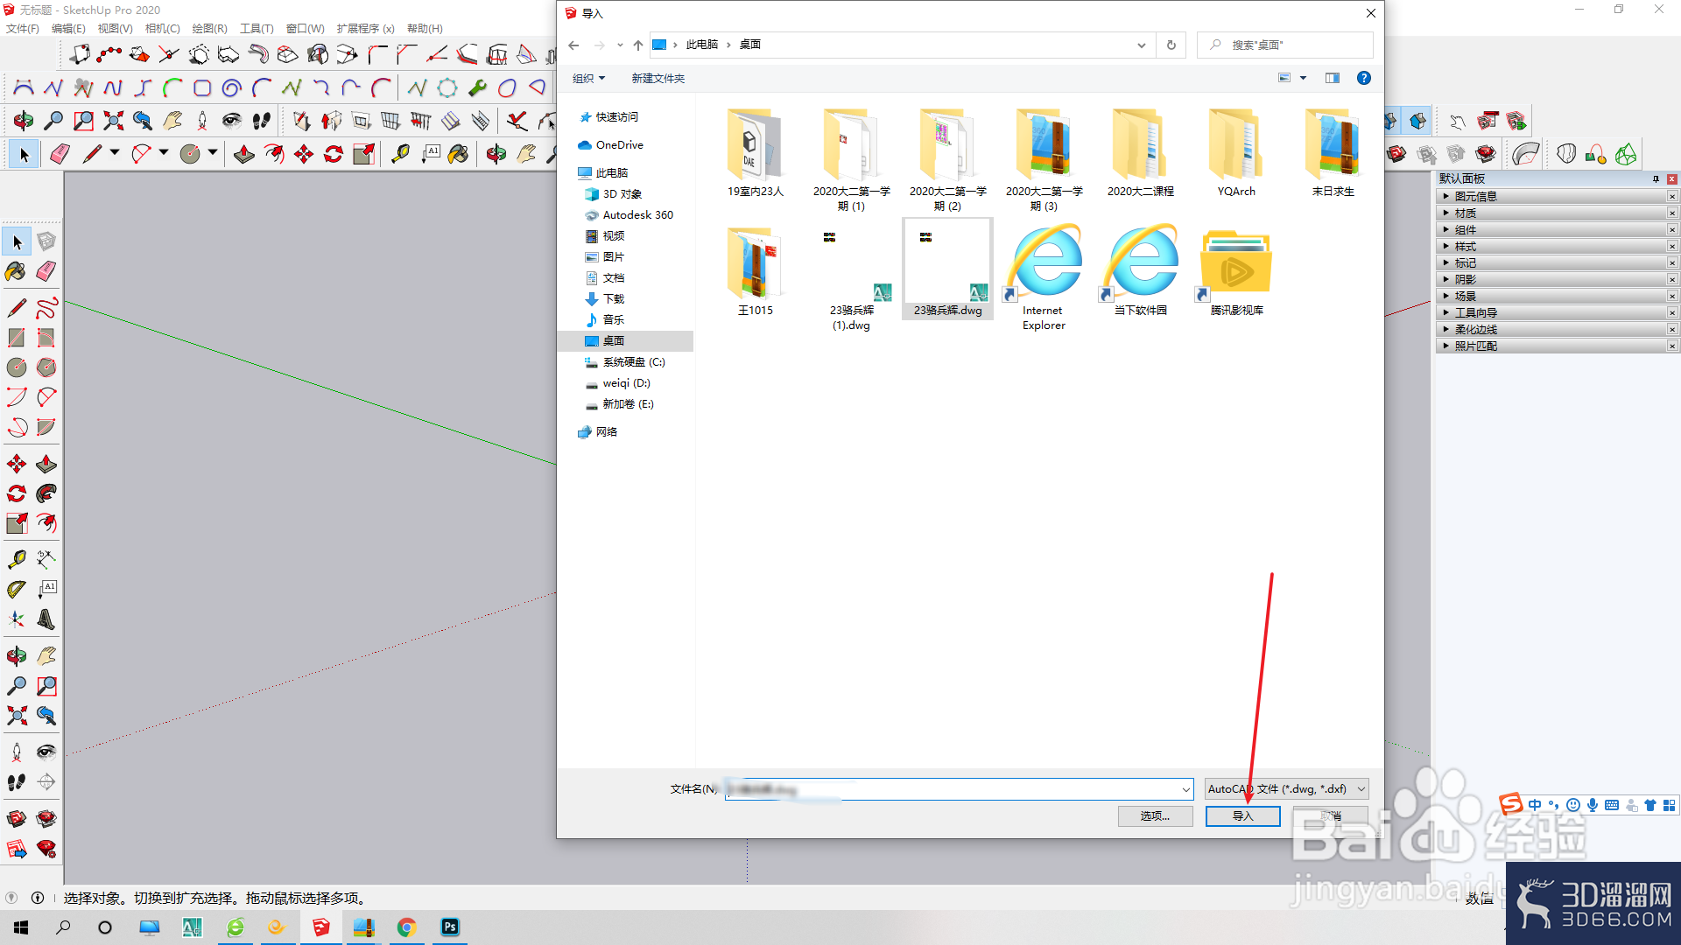Open the 扩展程序 menu
1681x945 pixels.
click(365, 29)
